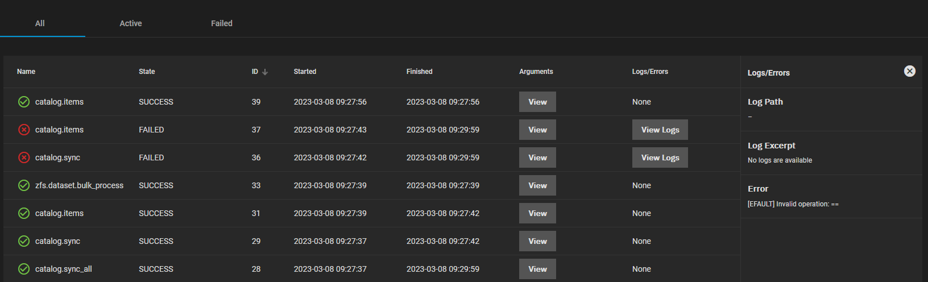Switch to the Failed tab
Viewport: 928px width, 282px height.
pyautogui.click(x=222, y=23)
